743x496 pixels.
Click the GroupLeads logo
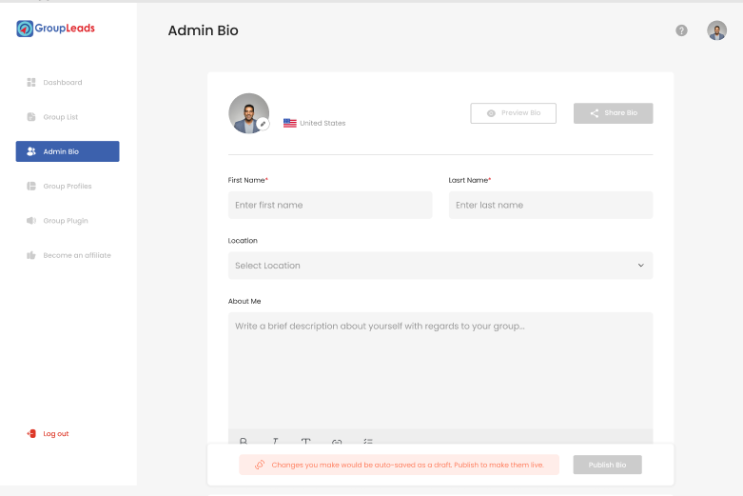coord(56,29)
